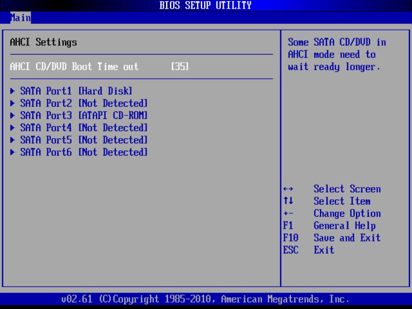Click the up-down arrow symbol for Select Item
This screenshot has height=309, width=412.
(289, 201)
